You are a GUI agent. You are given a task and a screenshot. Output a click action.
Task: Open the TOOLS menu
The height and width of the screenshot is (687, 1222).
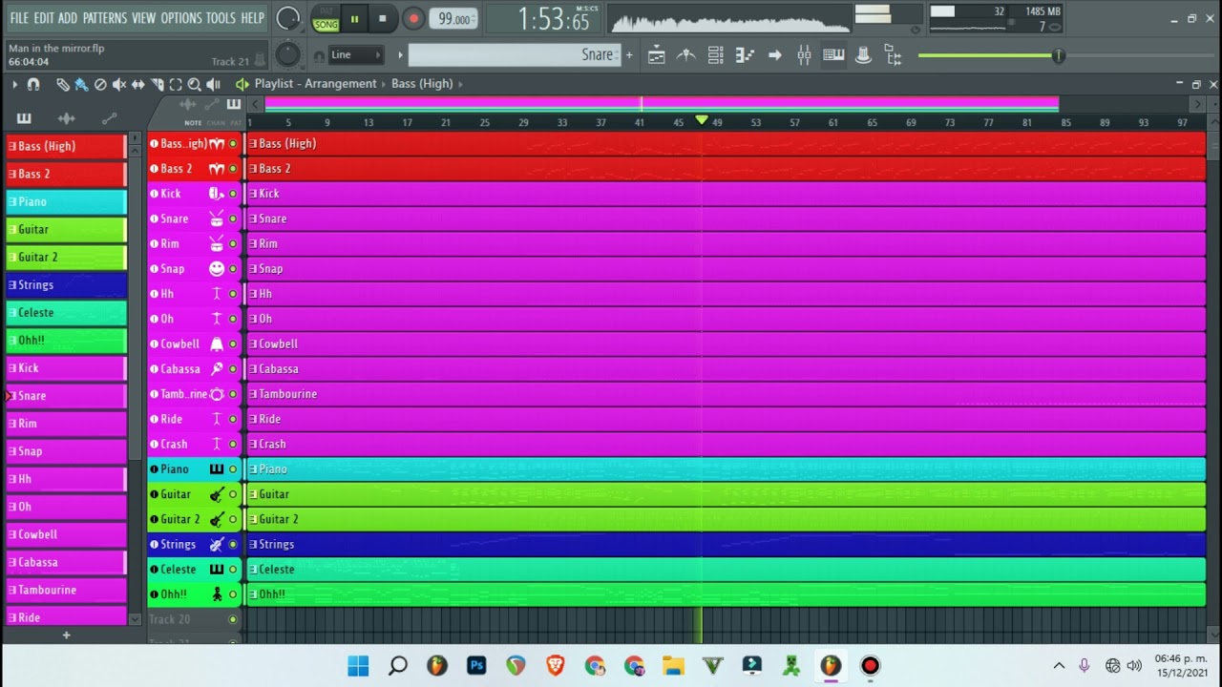click(221, 18)
